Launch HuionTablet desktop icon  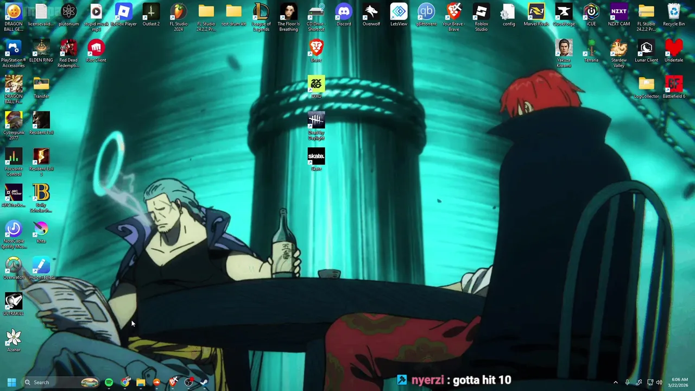tap(41, 269)
